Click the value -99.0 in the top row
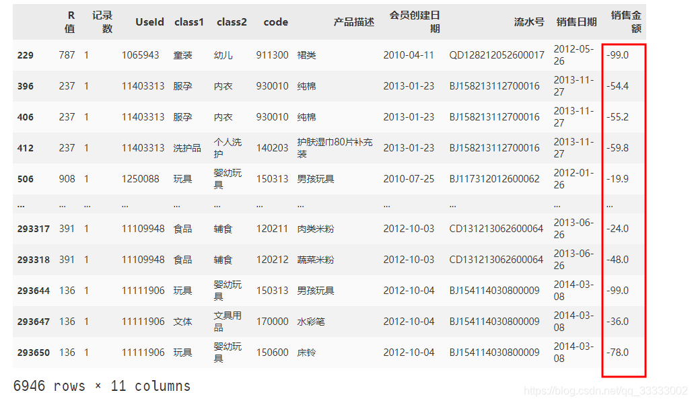The width and height of the screenshot is (694, 403). pyautogui.click(x=617, y=54)
